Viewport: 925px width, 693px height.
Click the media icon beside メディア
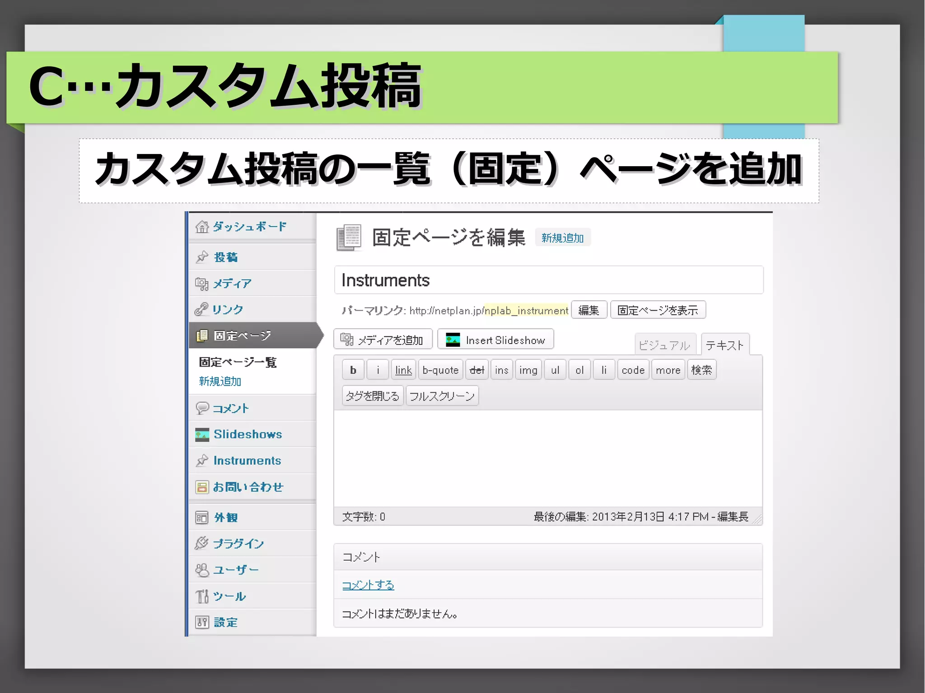[x=202, y=284]
